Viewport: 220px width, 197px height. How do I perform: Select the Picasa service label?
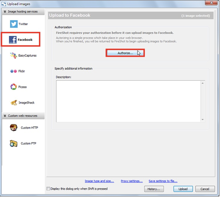click(x=22, y=87)
